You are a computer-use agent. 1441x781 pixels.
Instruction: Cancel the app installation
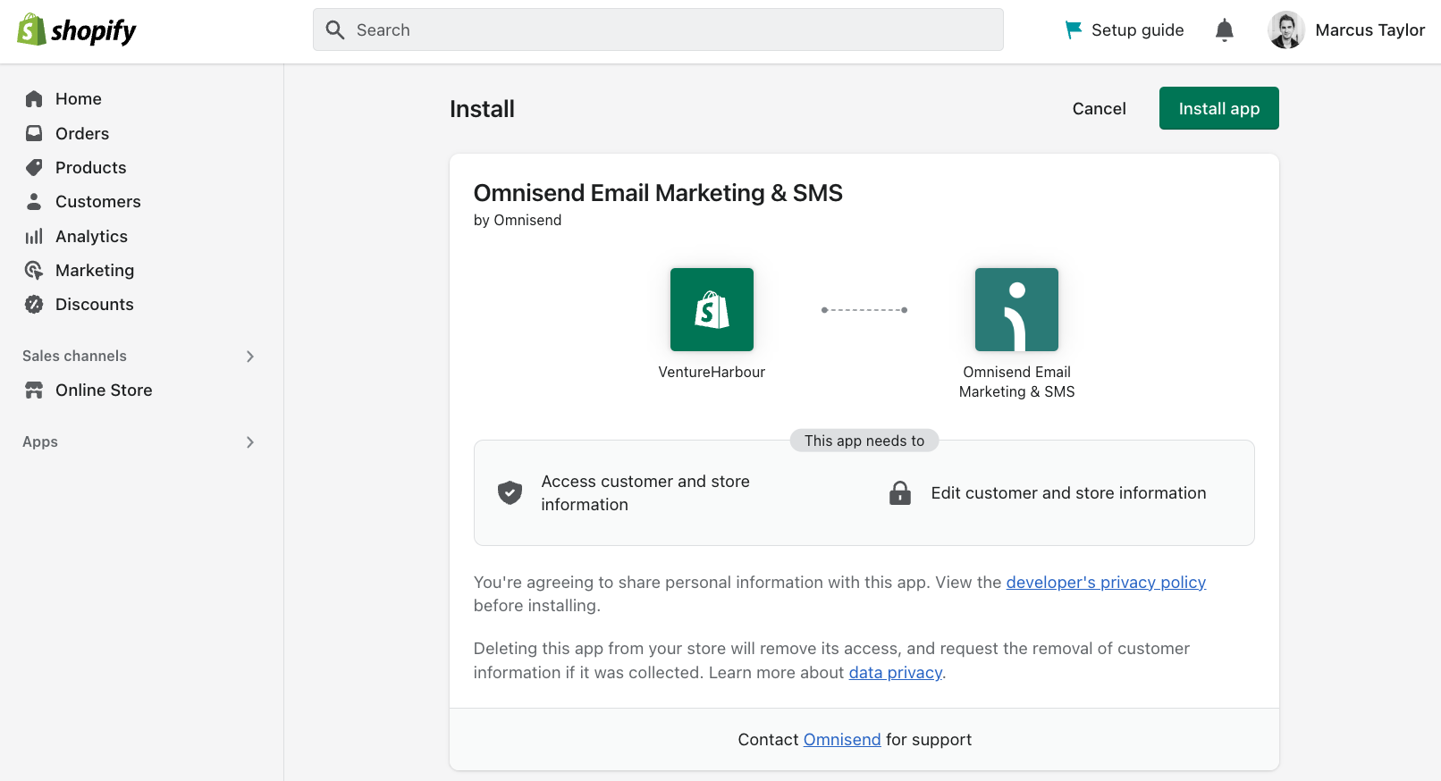(1099, 108)
